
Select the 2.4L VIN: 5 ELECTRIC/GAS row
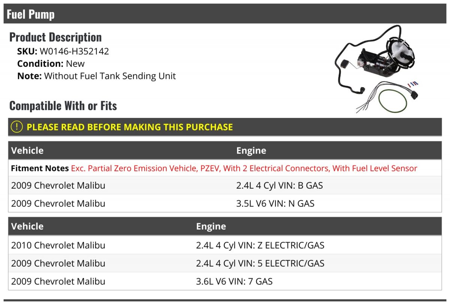(225, 263)
